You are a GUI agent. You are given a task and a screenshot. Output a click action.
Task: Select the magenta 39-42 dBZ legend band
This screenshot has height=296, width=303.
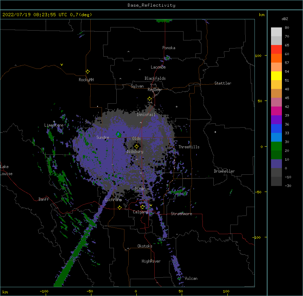276,111
